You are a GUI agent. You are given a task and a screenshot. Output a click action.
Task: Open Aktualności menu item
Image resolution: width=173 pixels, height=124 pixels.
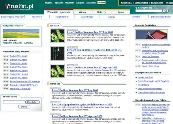pos(87,17)
